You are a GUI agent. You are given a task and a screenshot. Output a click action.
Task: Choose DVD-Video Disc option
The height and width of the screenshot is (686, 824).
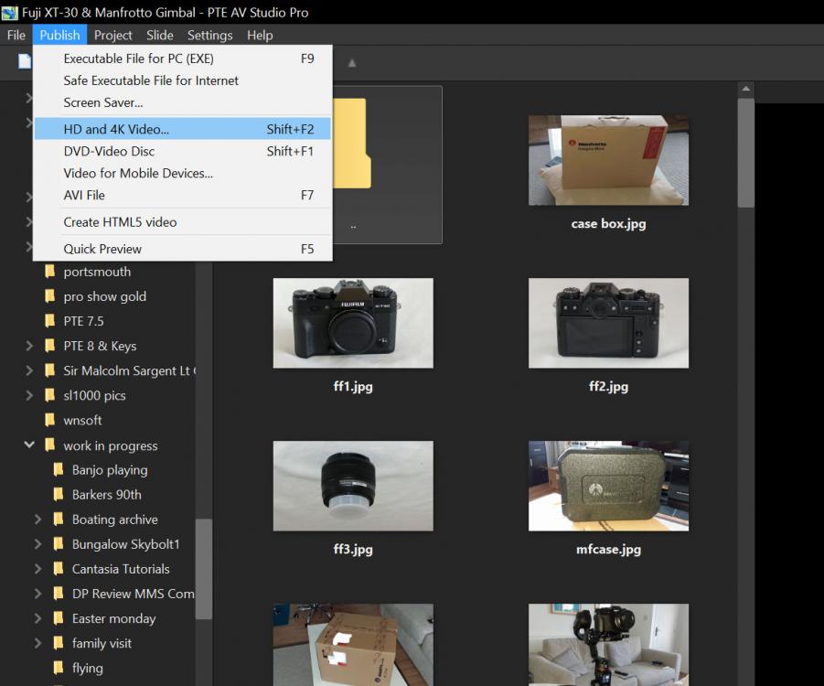(x=182, y=151)
